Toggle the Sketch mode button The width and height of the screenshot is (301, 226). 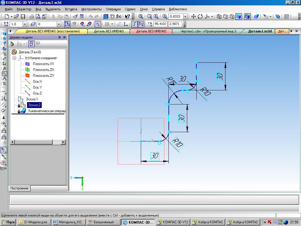(67, 24)
